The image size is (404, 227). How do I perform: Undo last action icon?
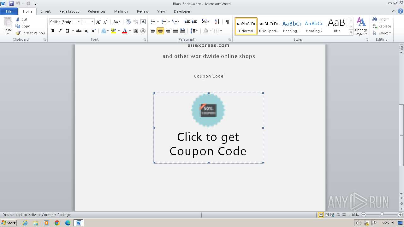(18, 3)
